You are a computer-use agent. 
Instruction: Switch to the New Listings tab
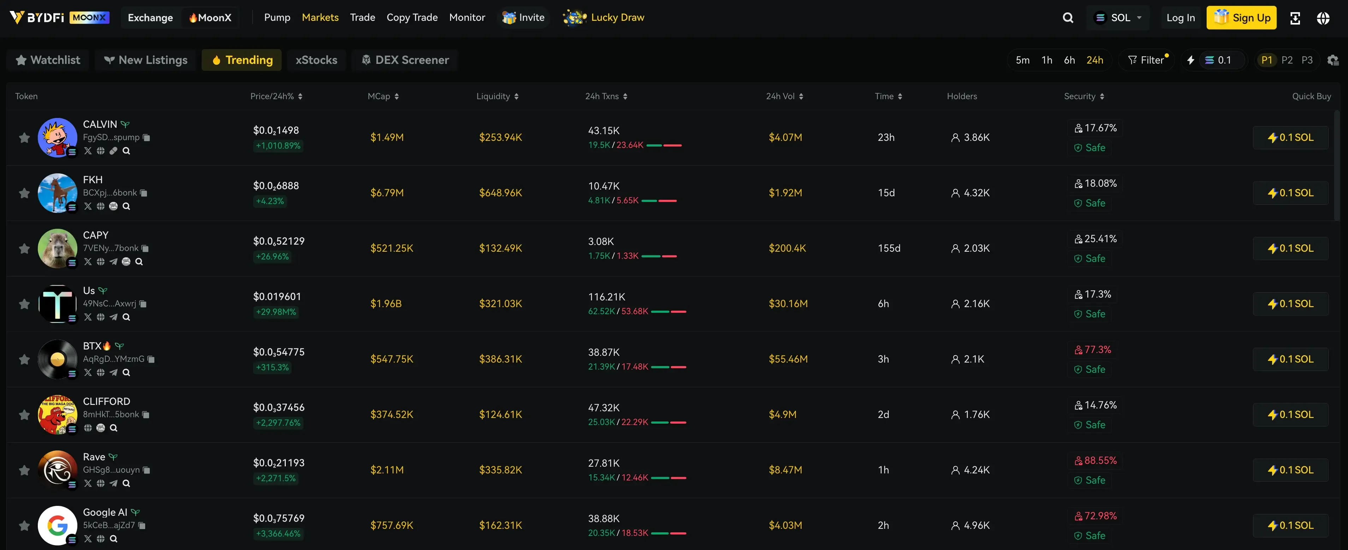146,60
